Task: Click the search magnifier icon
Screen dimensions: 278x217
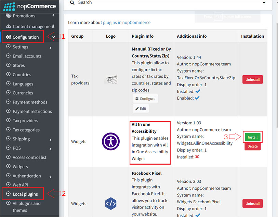Action: click(x=72, y=3)
